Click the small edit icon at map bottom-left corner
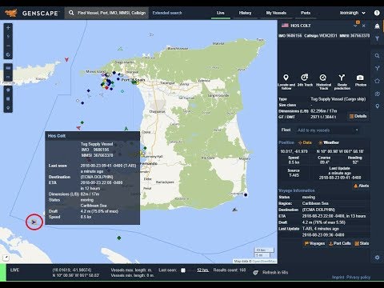384x288 pixels. [6, 258]
